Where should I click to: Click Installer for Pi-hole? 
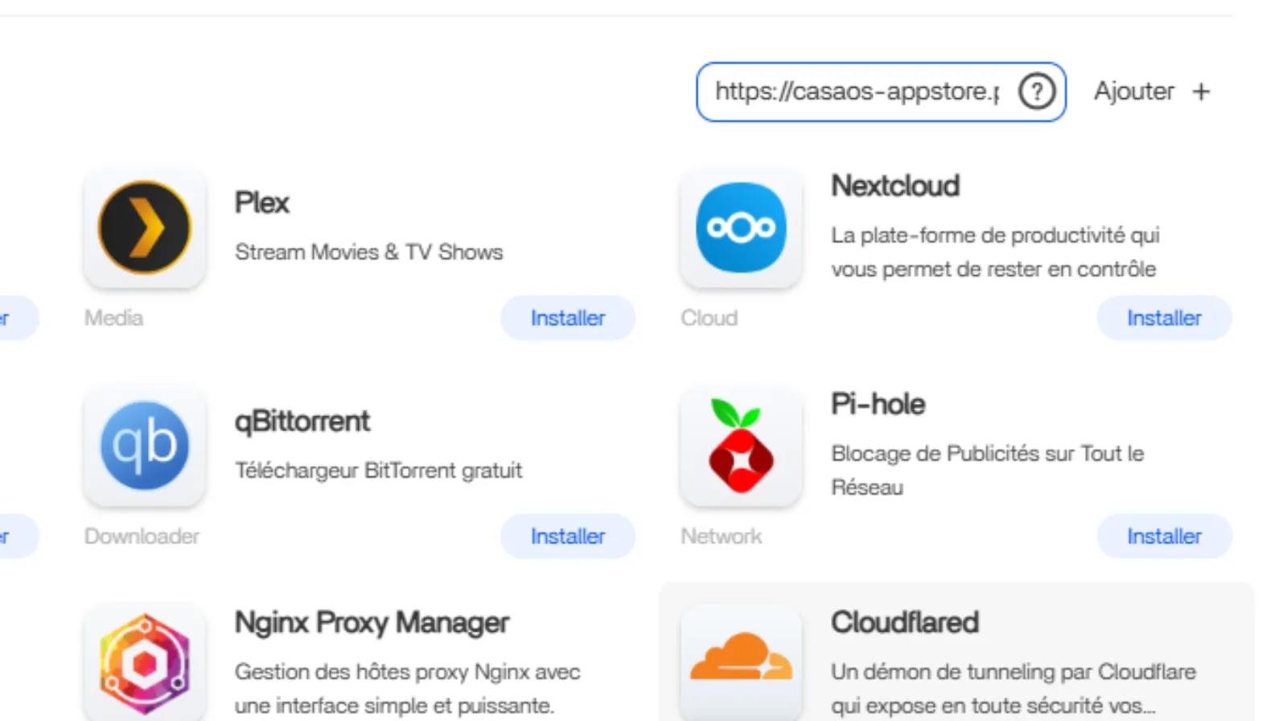[1164, 536]
